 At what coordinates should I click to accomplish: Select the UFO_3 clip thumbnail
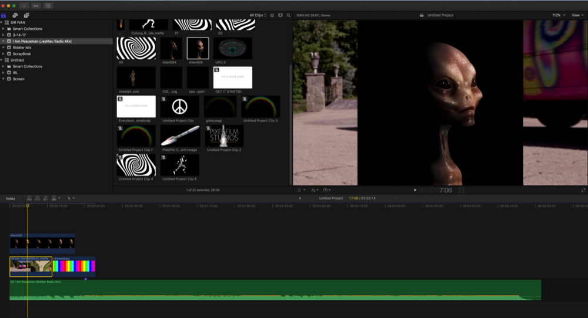point(232,49)
